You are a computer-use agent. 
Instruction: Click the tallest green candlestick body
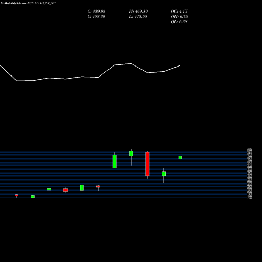(x=115, y=161)
